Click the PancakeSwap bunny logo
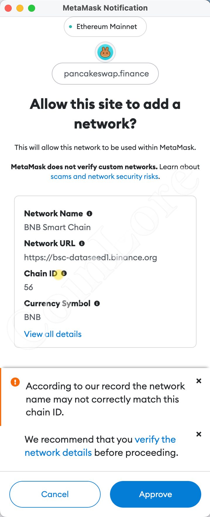The width and height of the screenshot is (210, 517). (105, 52)
